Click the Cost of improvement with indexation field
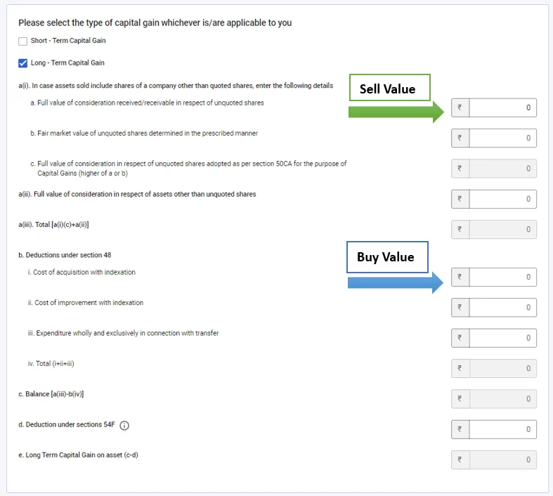Image resolution: width=553 pixels, height=496 pixels. 502,308
